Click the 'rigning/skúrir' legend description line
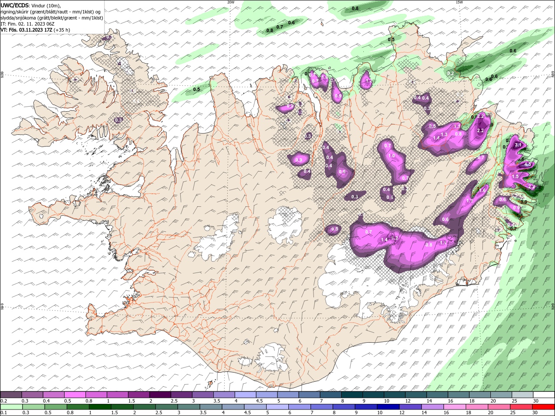This screenshot has height=416, width=555. (50, 12)
